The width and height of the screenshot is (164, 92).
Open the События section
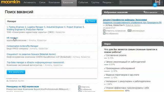tap(83, 2)
